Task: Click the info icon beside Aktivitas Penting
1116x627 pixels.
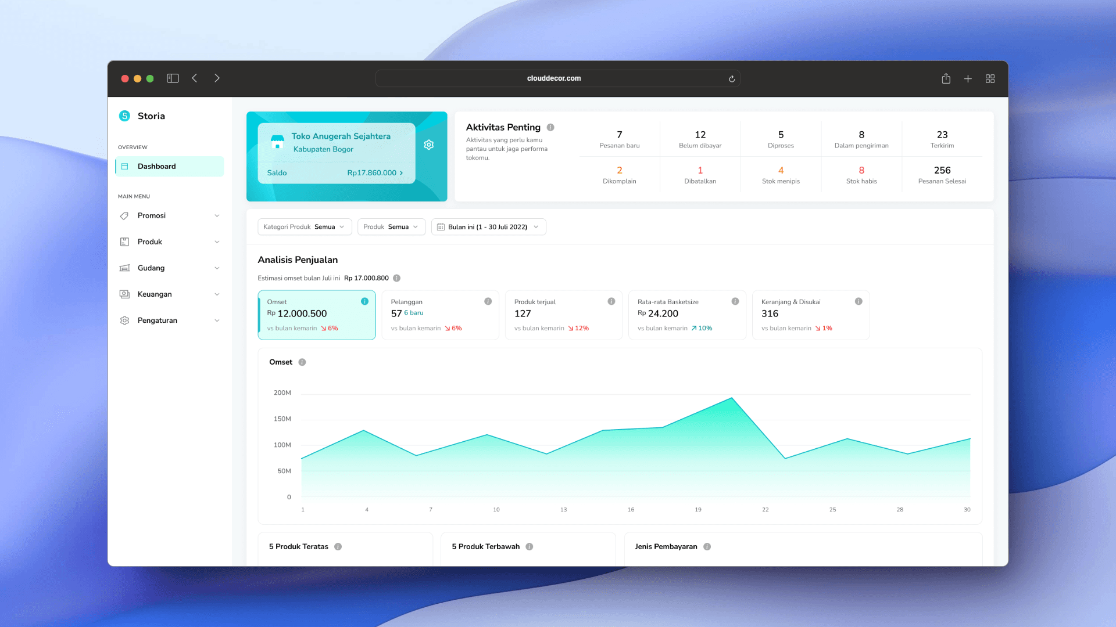Action: tap(550, 127)
